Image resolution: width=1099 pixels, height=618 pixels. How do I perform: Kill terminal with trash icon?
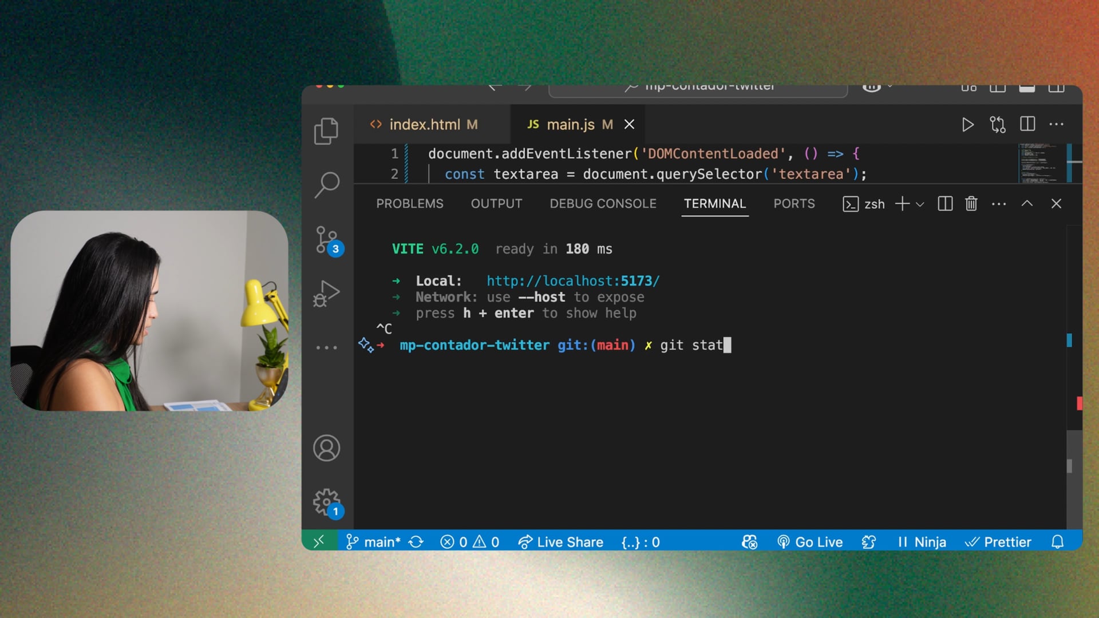pyautogui.click(x=971, y=204)
